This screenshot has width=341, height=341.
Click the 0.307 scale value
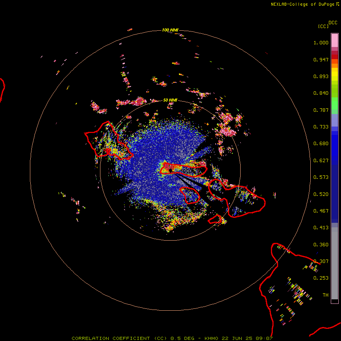click(x=321, y=261)
